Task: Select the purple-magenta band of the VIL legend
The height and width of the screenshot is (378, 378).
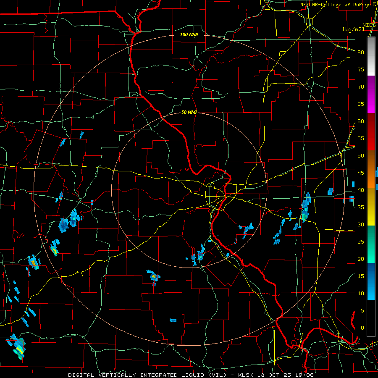Action: click(x=371, y=94)
